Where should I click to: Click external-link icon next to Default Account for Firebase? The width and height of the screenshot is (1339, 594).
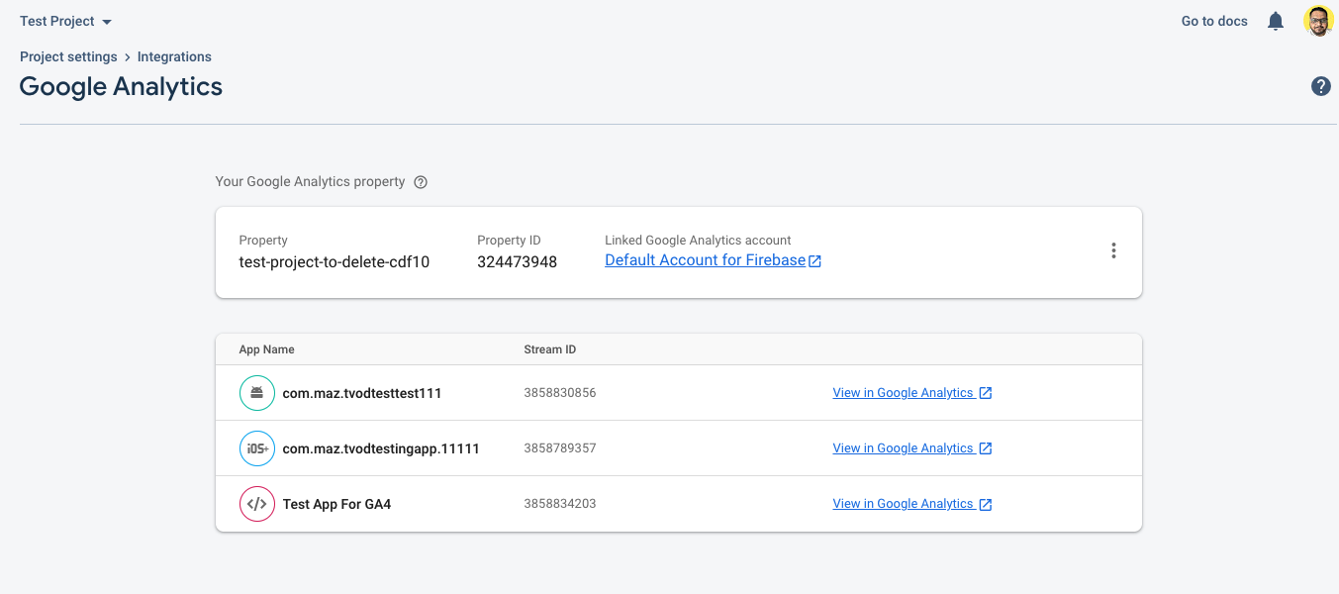pos(814,261)
